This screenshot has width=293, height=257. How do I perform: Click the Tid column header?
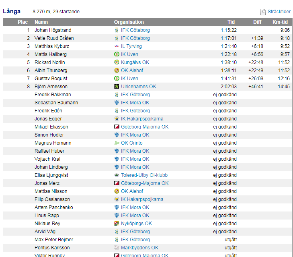[x=231, y=22]
